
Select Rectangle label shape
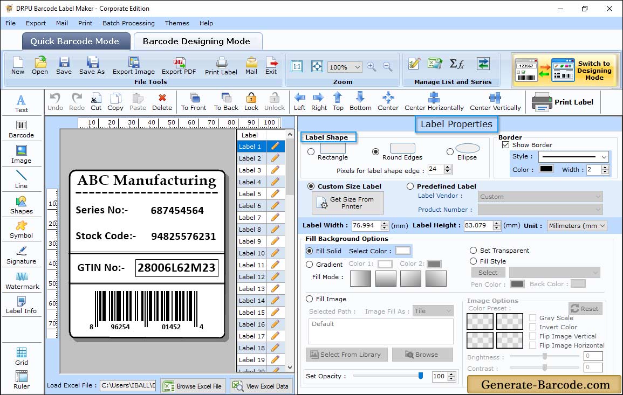tap(311, 151)
